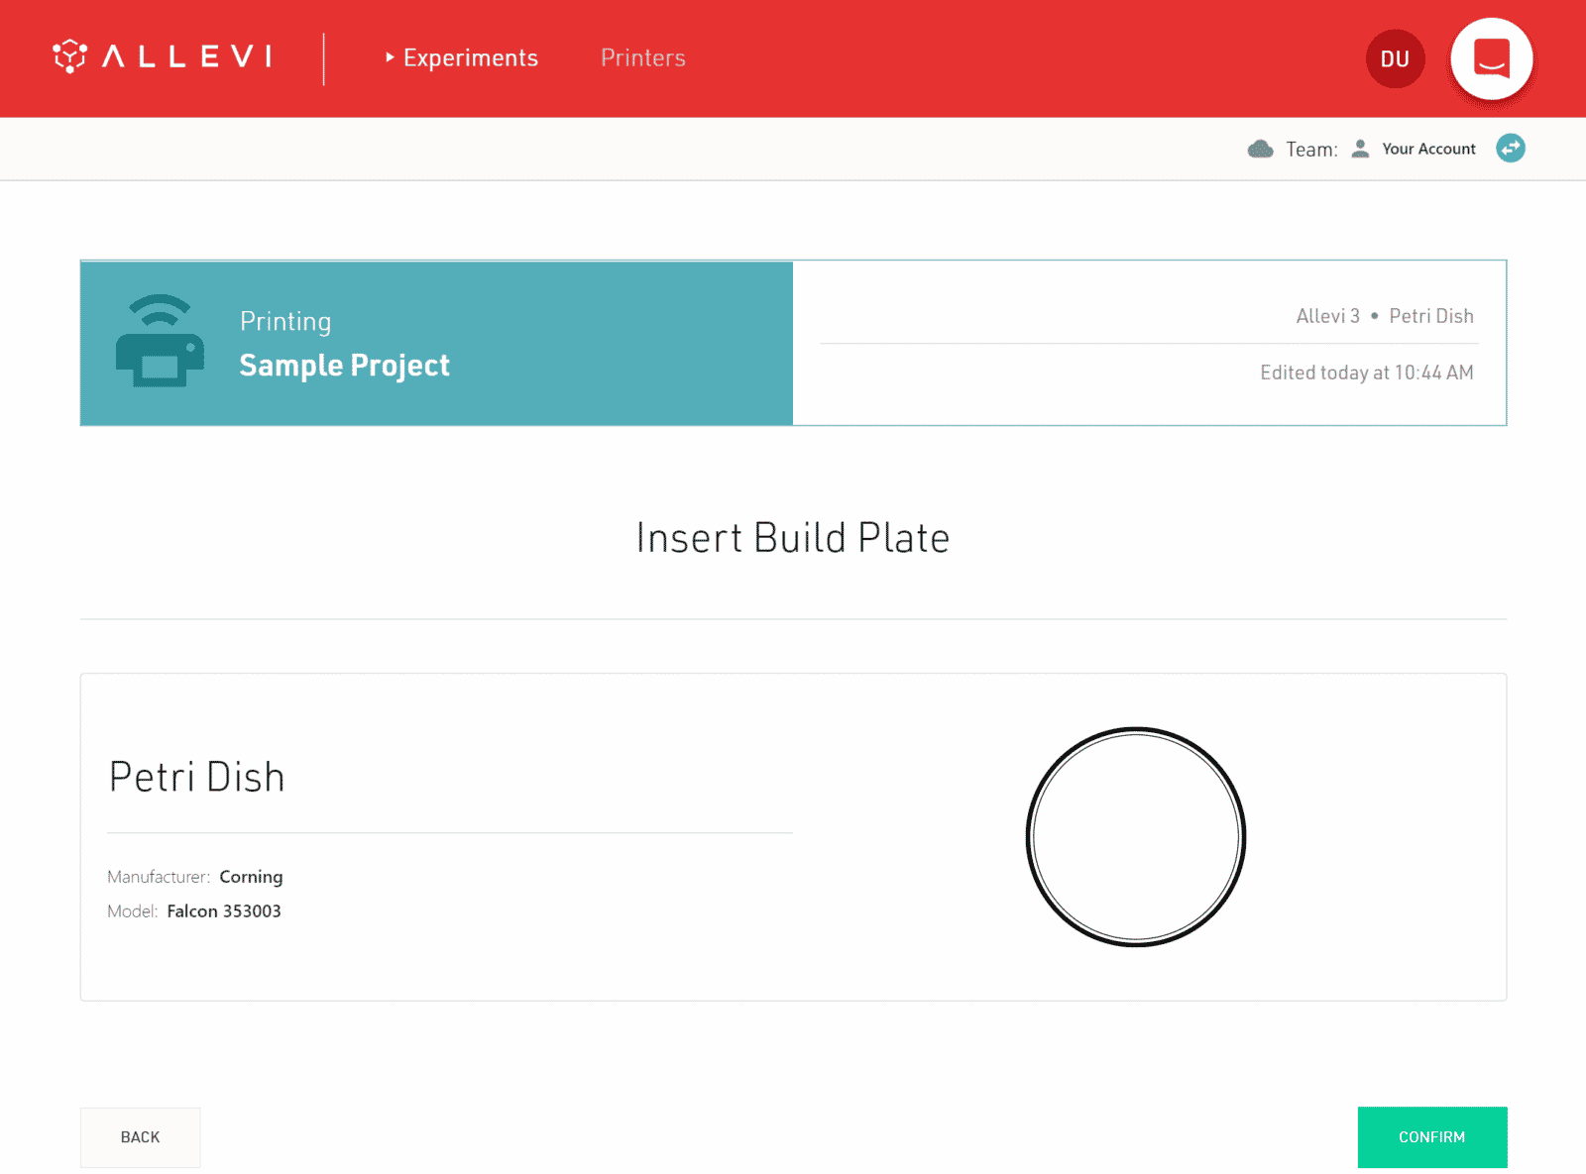1586x1174 pixels.
Task: Click the Printing status label
Action: pos(285,321)
